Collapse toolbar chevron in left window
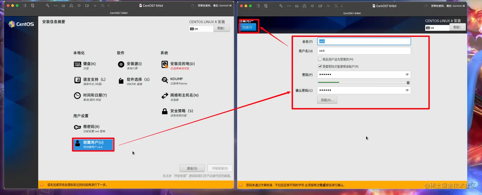 pyautogui.click(x=108, y=6)
